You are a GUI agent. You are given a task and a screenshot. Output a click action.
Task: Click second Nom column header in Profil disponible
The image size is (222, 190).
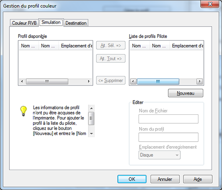48,46
